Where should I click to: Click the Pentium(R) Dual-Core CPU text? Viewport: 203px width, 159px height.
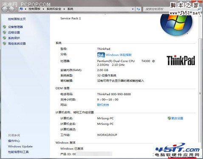pos(116,61)
